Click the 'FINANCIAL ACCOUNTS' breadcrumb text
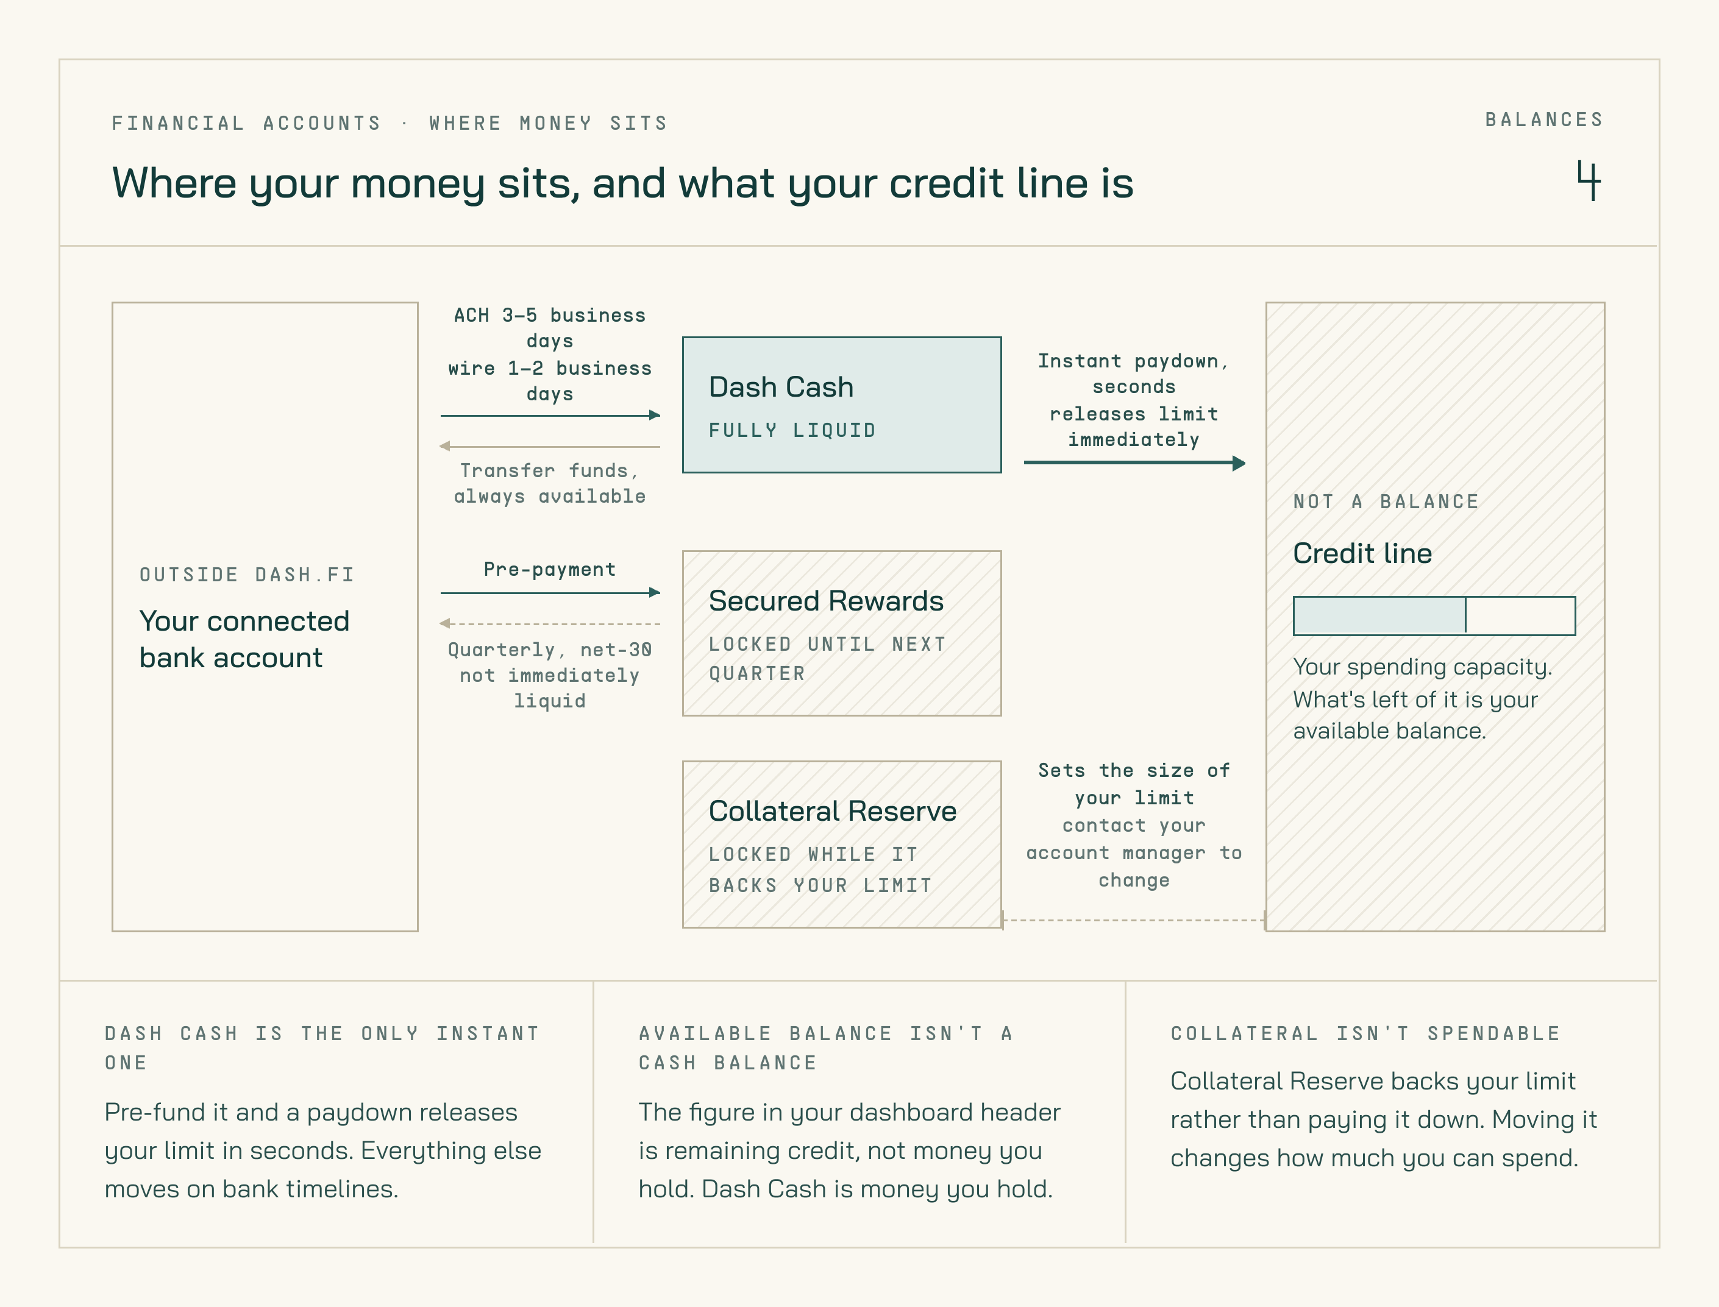1719x1307 pixels. pos(247,123)
